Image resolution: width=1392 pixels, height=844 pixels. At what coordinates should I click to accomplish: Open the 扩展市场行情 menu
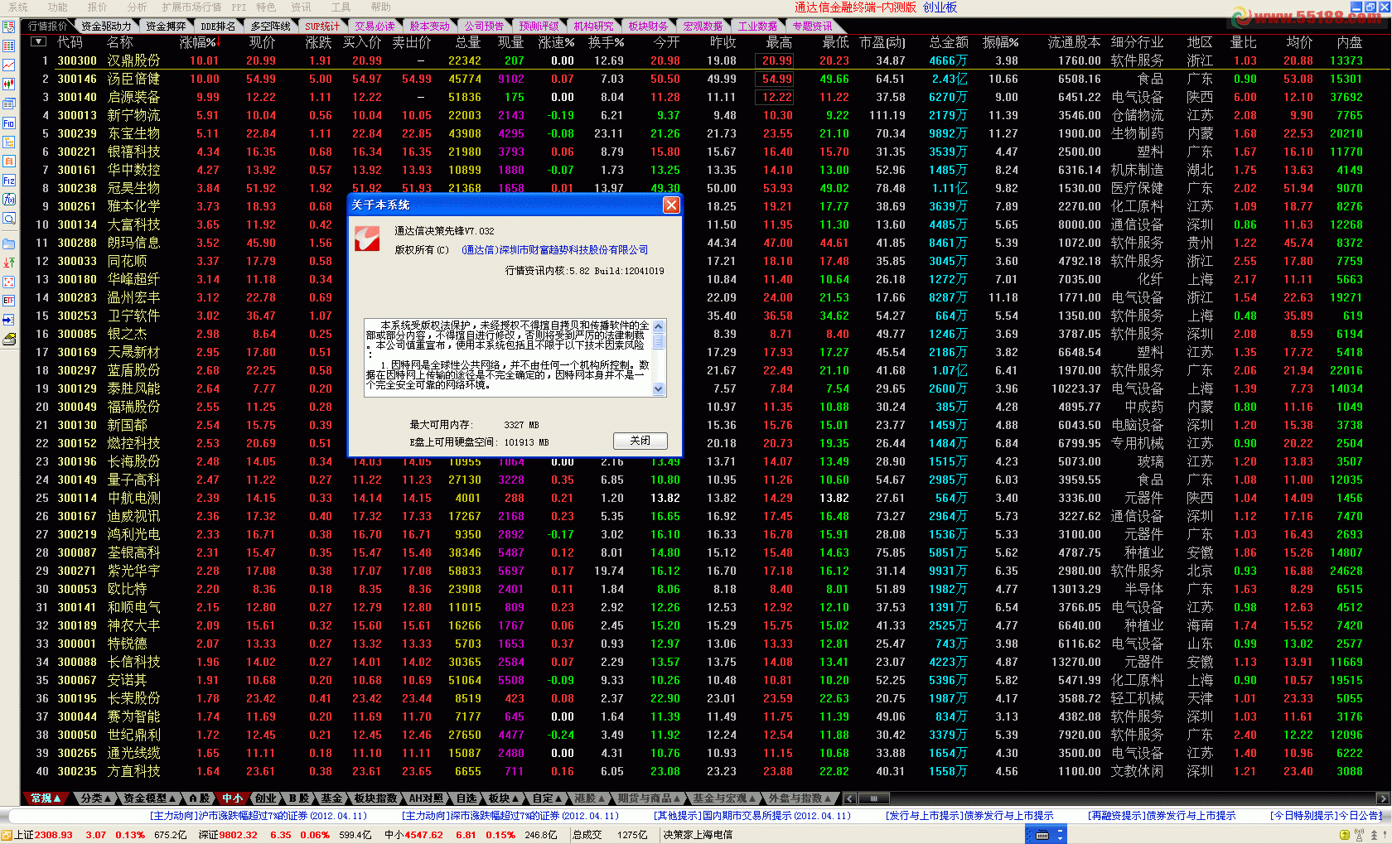pos(191,7)
